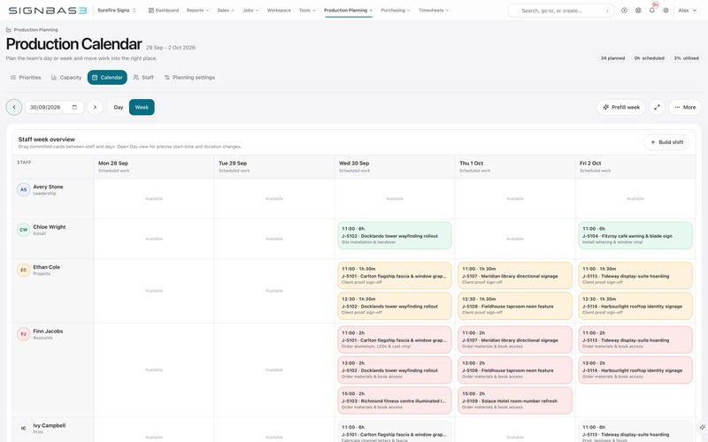Expand the Jobs menu
This screenshot has width=708, height=442.
point(250,11)
